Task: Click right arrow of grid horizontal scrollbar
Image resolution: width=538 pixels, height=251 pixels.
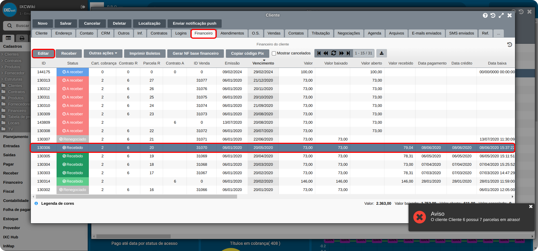Action: pos(513,197)
